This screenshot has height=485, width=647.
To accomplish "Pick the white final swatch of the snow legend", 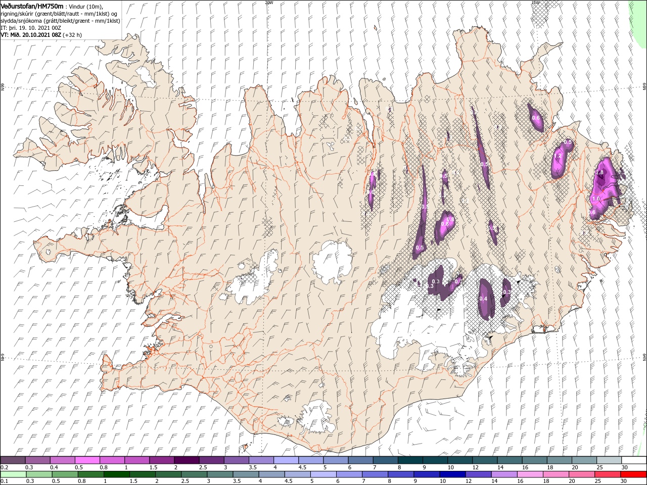I will (634, 460).
